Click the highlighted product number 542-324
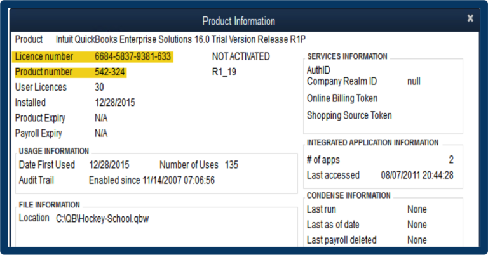 [x=110, y=72]
